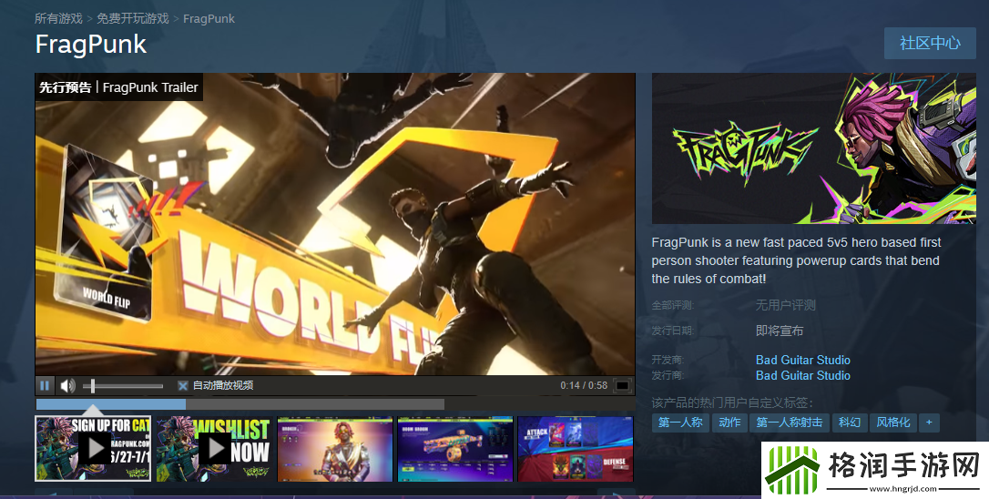Mute the trailer with the speaker icon
The image size is (989, 499).
point(67,385)
